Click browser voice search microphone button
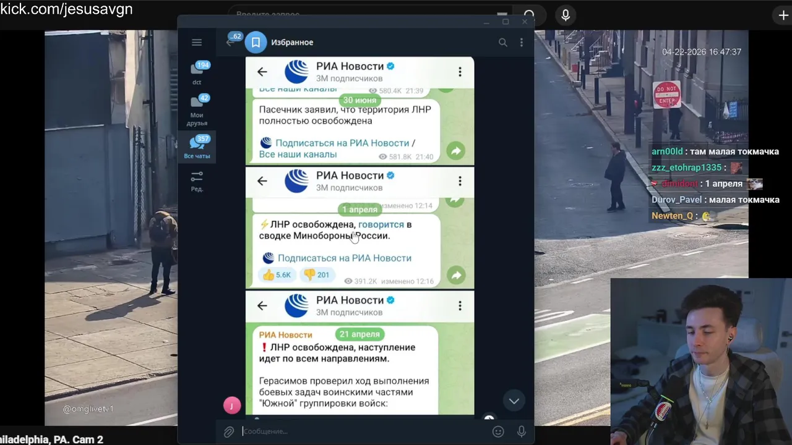The width and height of the screenshot is (792, 445). pos(566,15)
